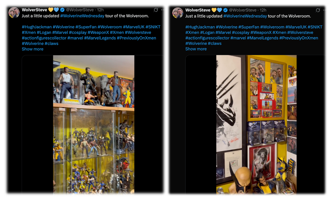Click the blue verified badge in left tweet

62,10
